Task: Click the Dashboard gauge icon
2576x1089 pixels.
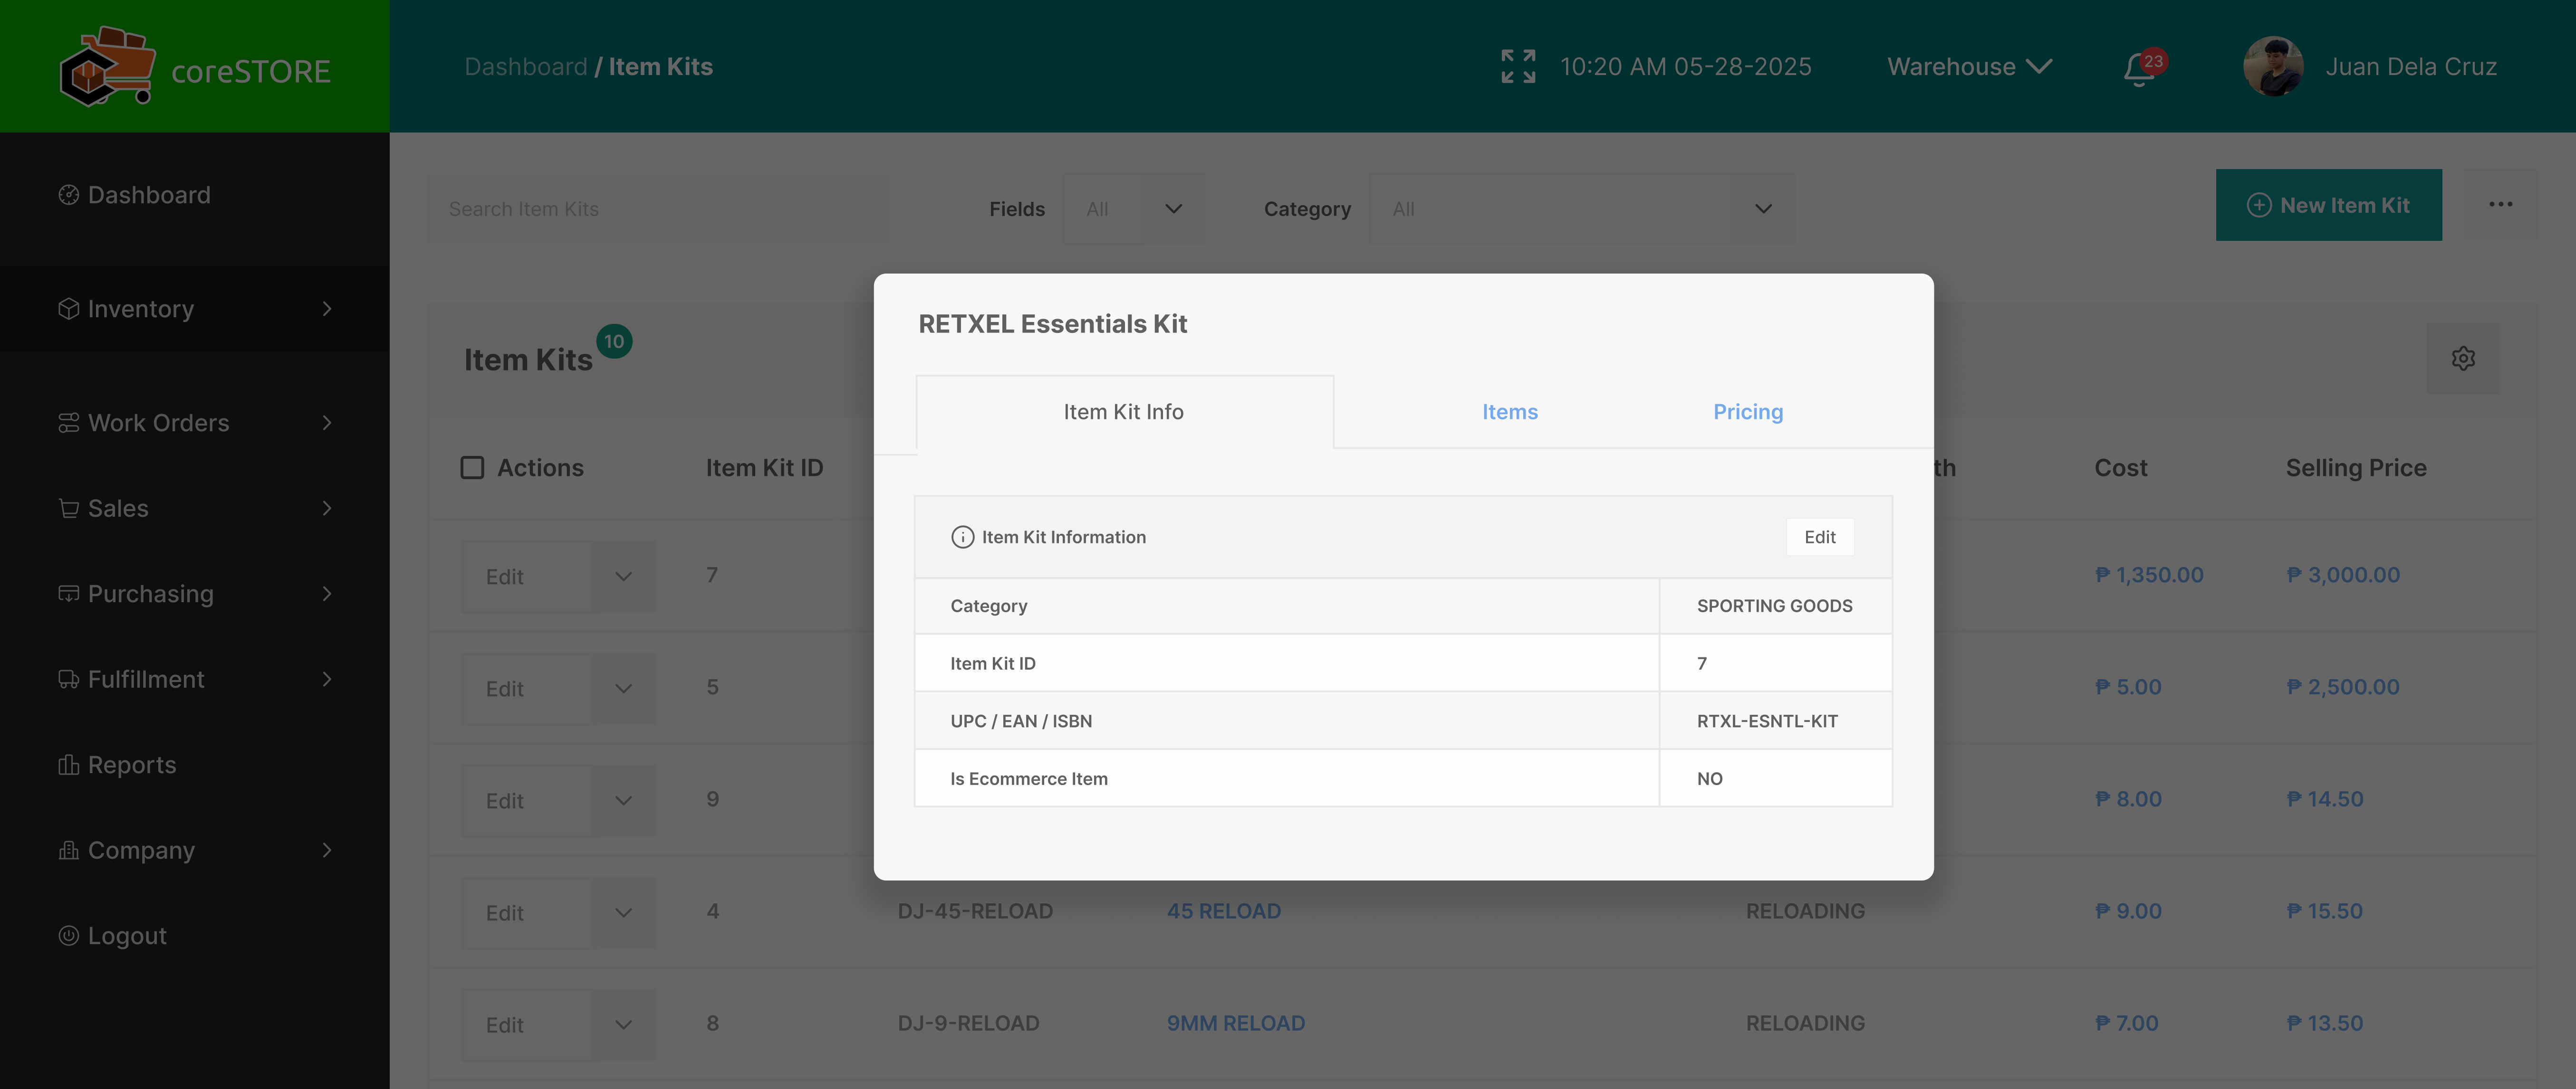Action: pyautogui.click(x=68, y=195)
